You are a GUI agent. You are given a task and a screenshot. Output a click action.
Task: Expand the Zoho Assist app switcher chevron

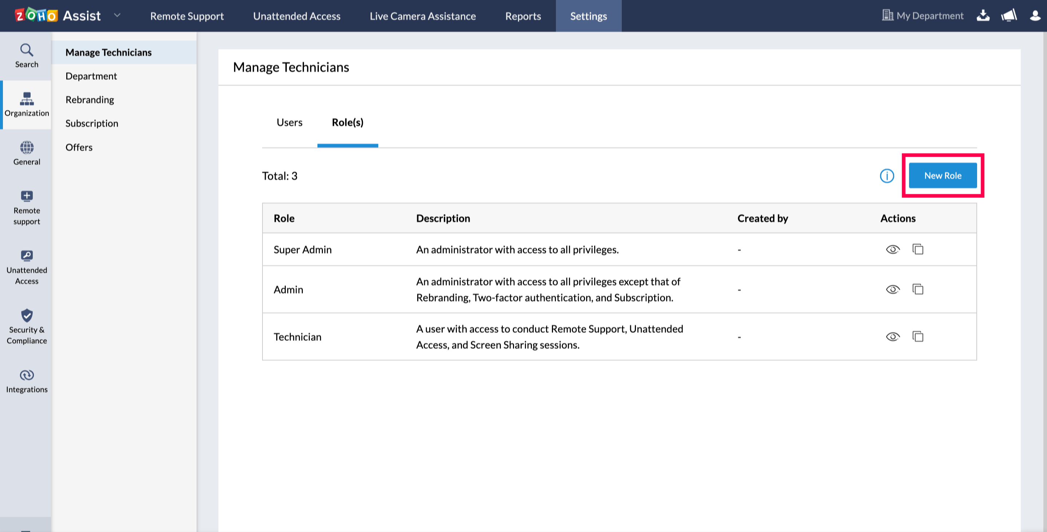pyautogui.click(x=117, y=15)
